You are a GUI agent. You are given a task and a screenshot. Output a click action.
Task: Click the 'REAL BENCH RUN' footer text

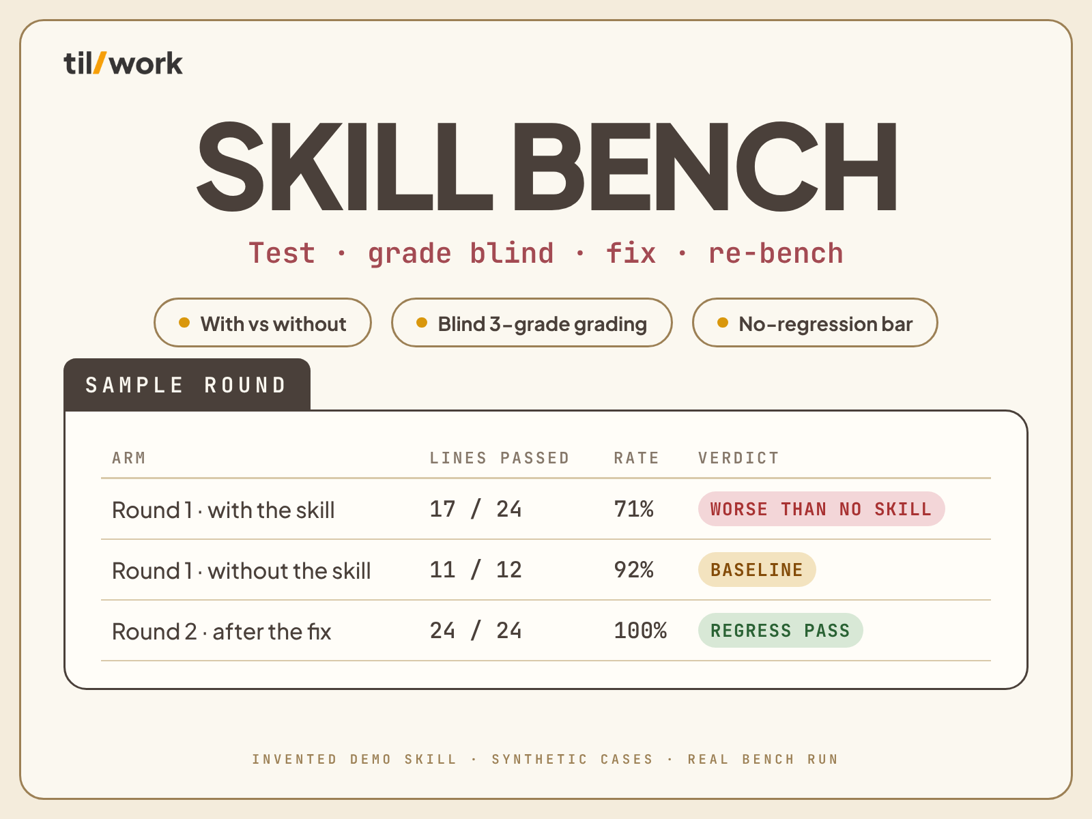[763, 759]
